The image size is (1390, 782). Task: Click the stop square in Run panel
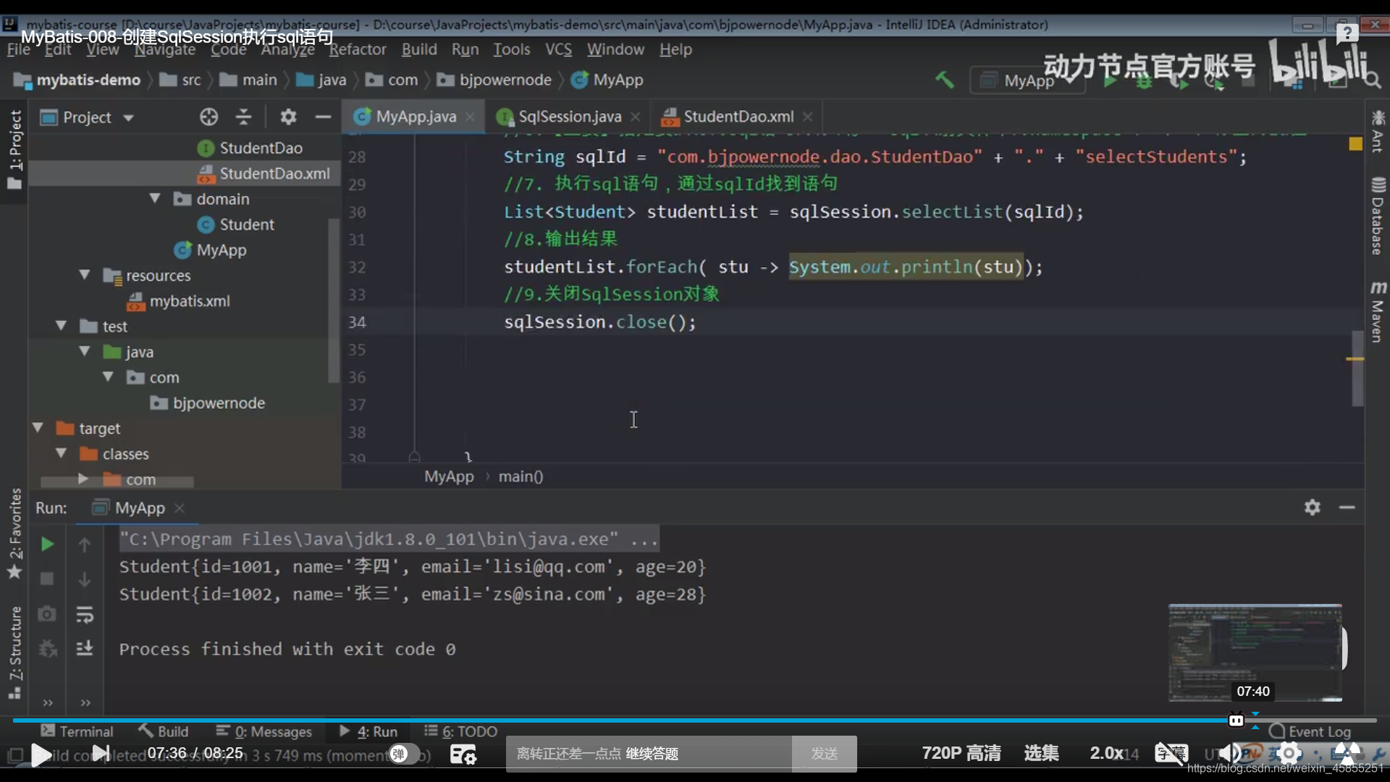point(47,579)
